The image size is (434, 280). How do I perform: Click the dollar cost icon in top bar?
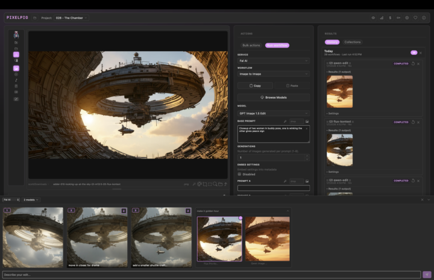390,17
